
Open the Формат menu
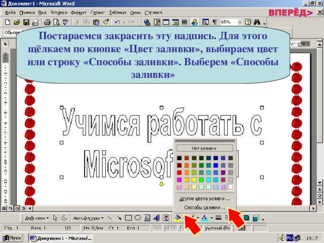click(x=78, y=13)
